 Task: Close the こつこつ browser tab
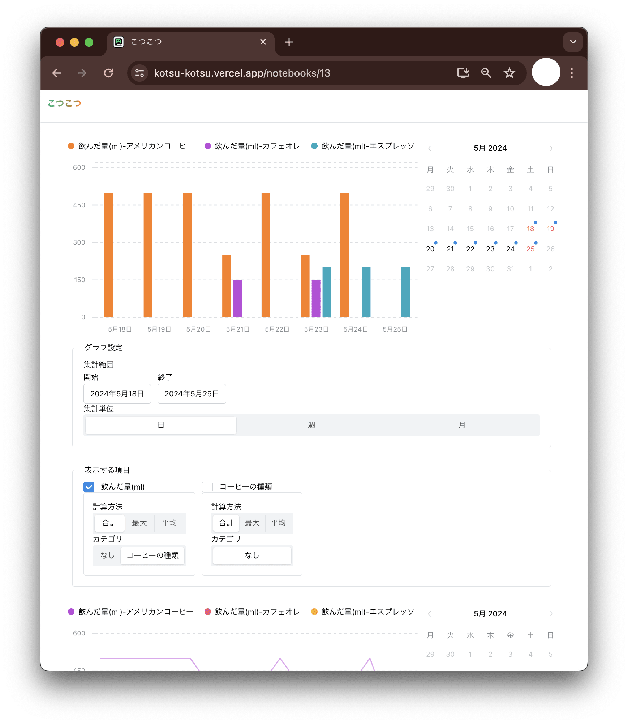[263, 42]
